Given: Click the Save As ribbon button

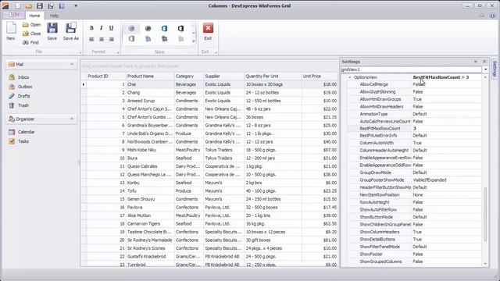Looking at the screenshot, I should click(71, 31).
